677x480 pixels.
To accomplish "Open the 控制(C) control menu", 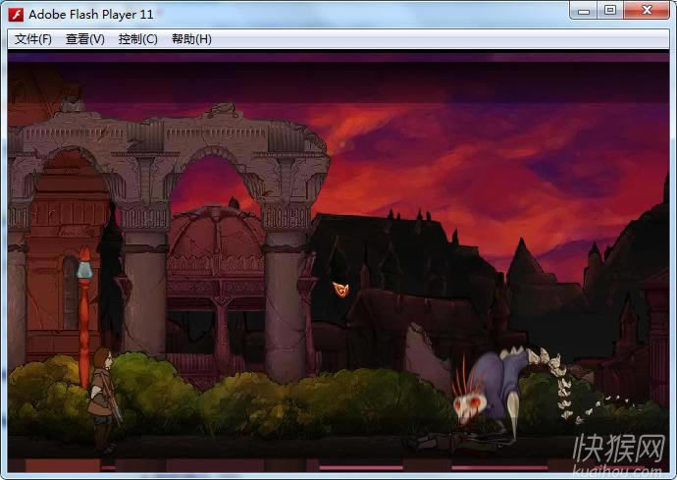I will point(137,39).
